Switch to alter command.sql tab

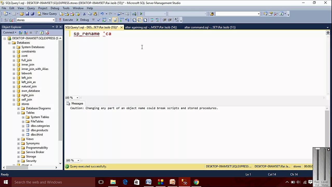click(210, 27)
